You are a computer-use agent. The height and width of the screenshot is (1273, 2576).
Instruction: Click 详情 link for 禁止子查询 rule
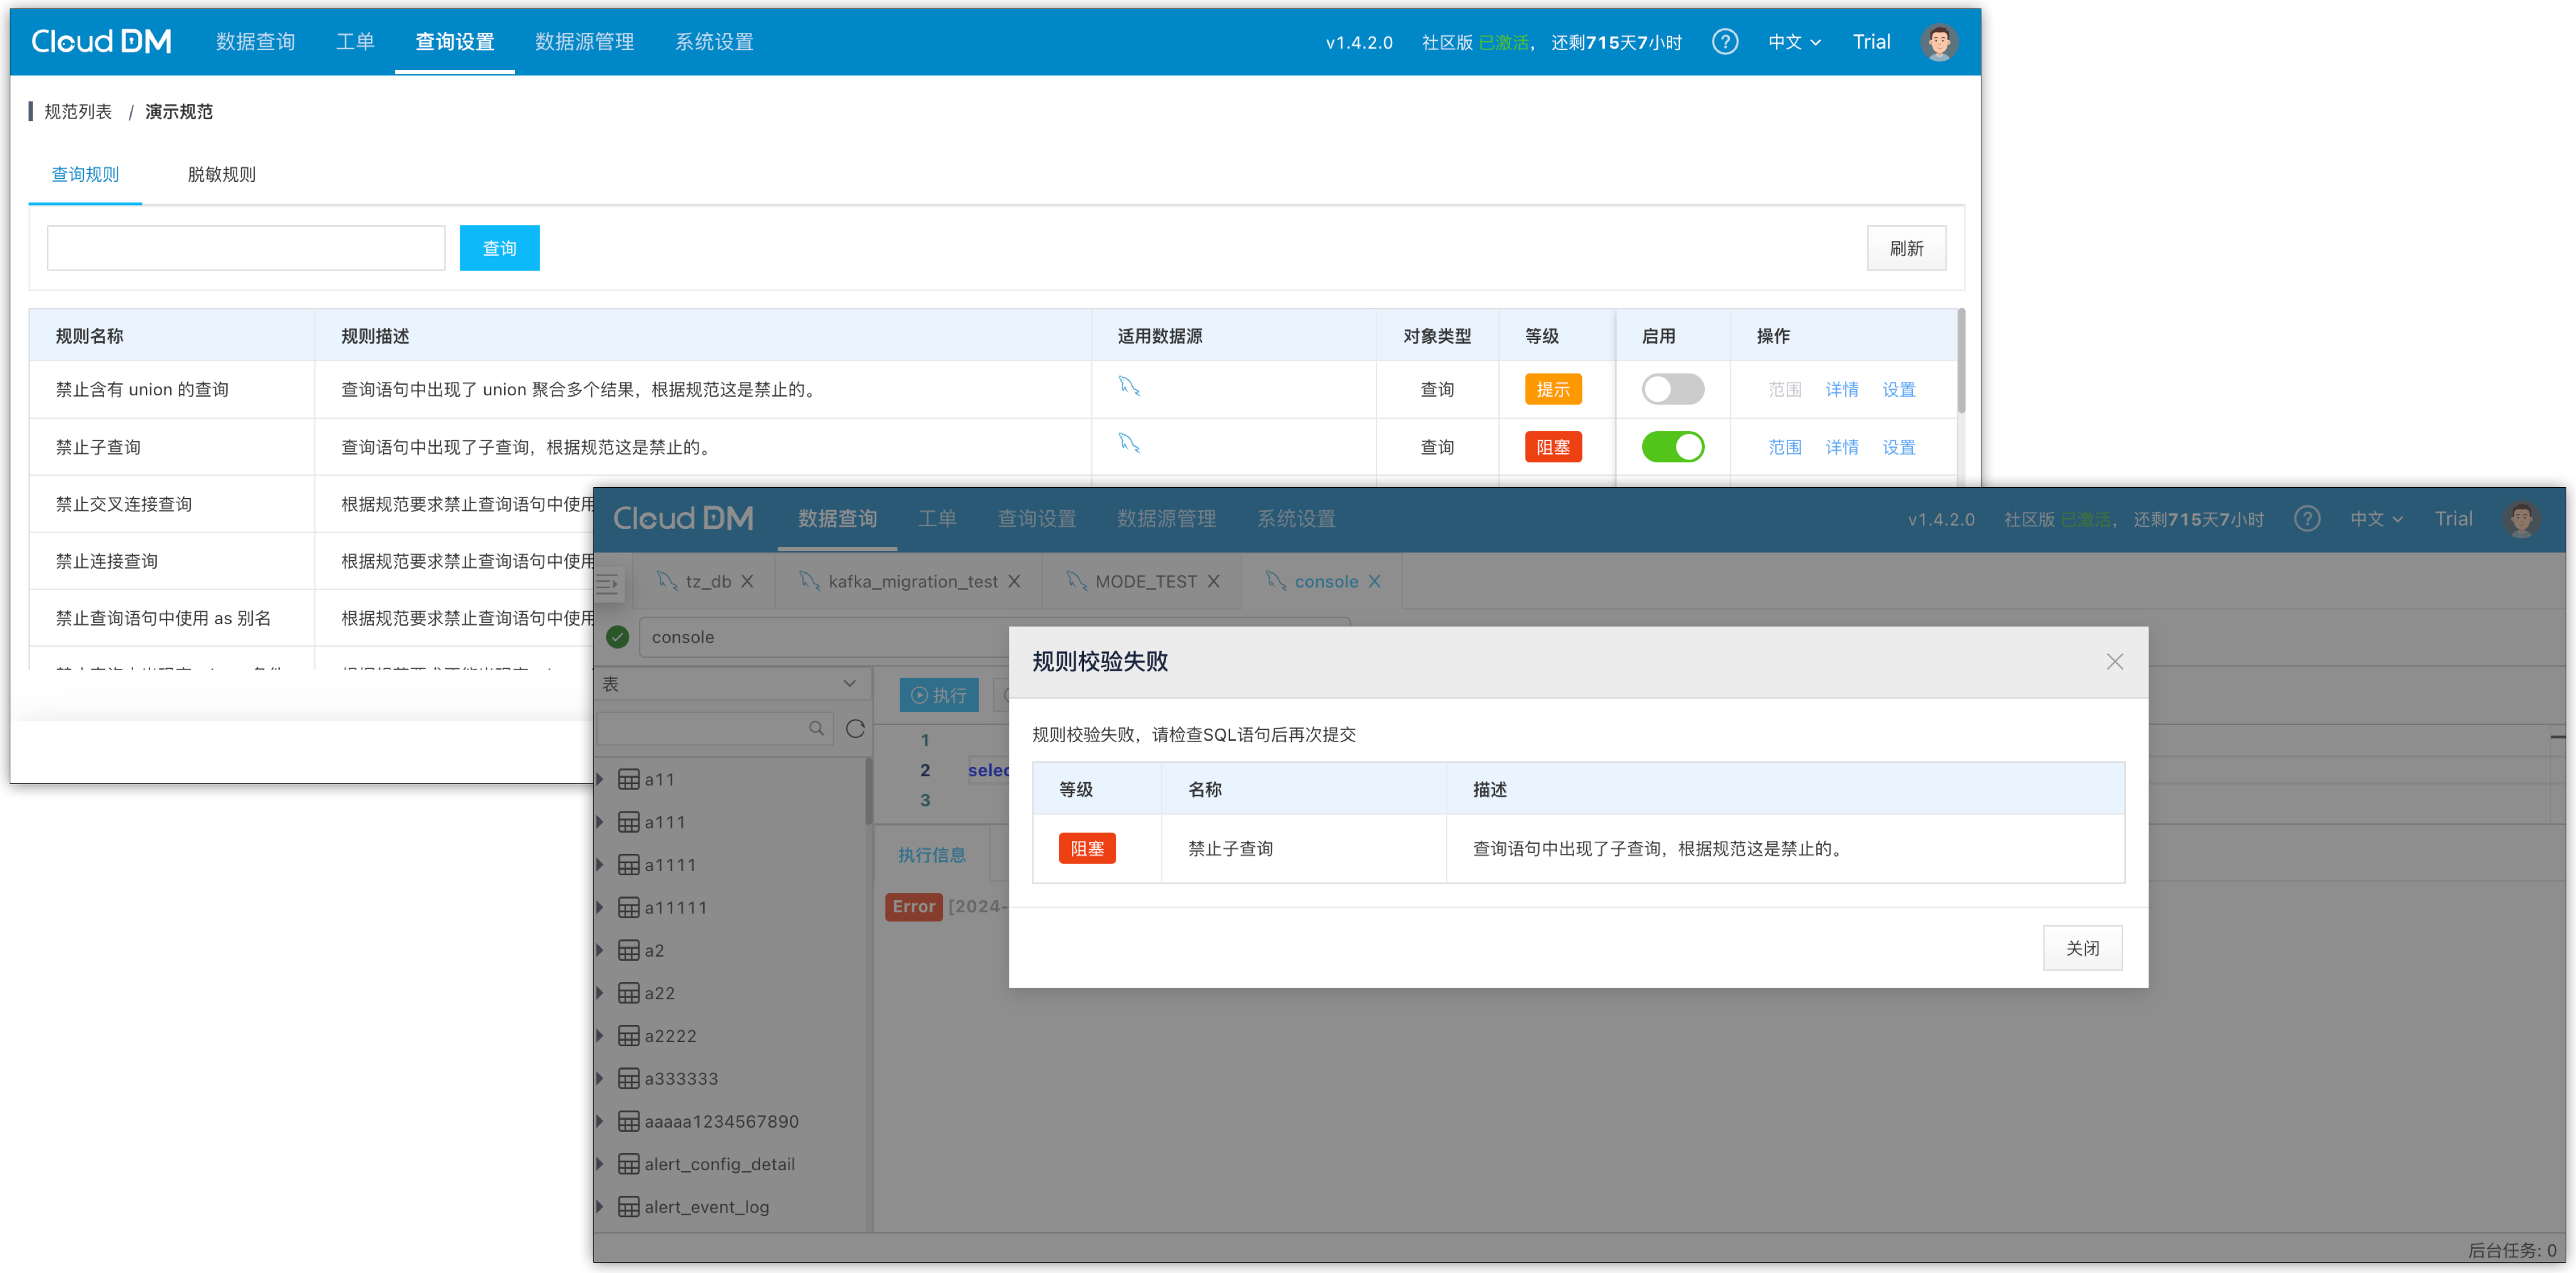click(1841, 448)
